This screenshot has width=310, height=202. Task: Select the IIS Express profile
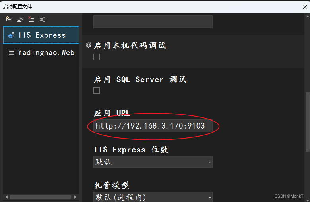point(41,35)
